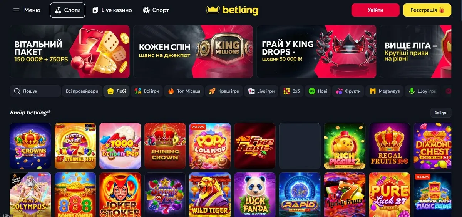462x217 pixels.
Task: Click the Всі ігри button beside Вибір betking
Action: (441, 113)
